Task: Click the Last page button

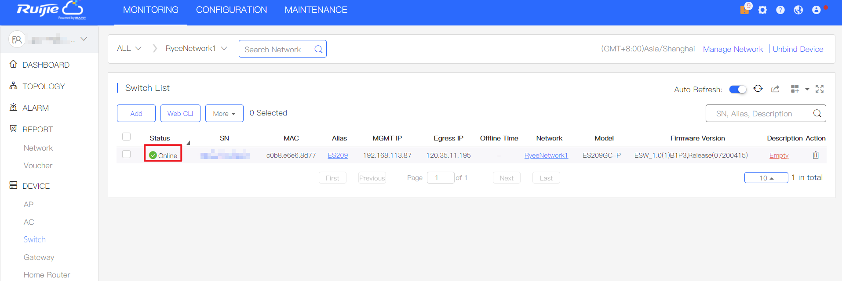Action: pyautogui.click(x=546, y=178)
